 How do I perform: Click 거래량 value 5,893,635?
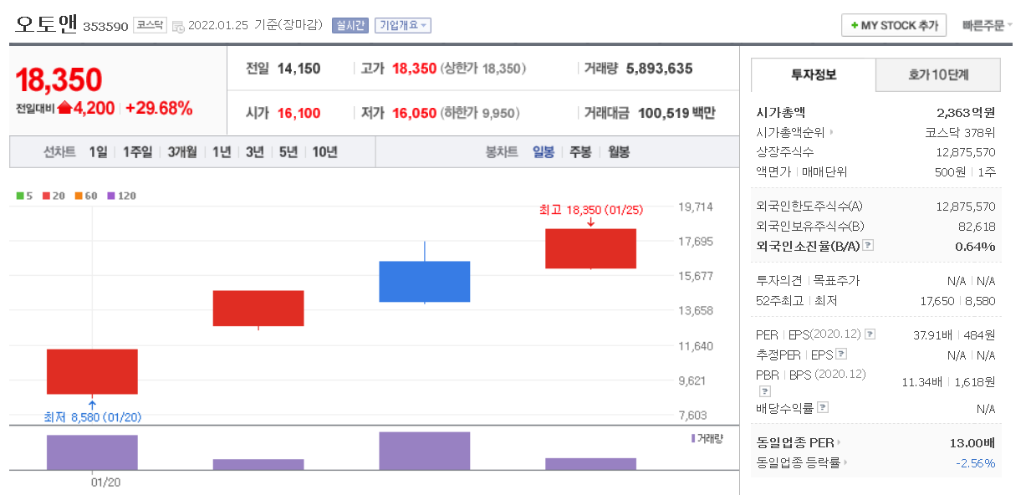(x=659, y=69)
